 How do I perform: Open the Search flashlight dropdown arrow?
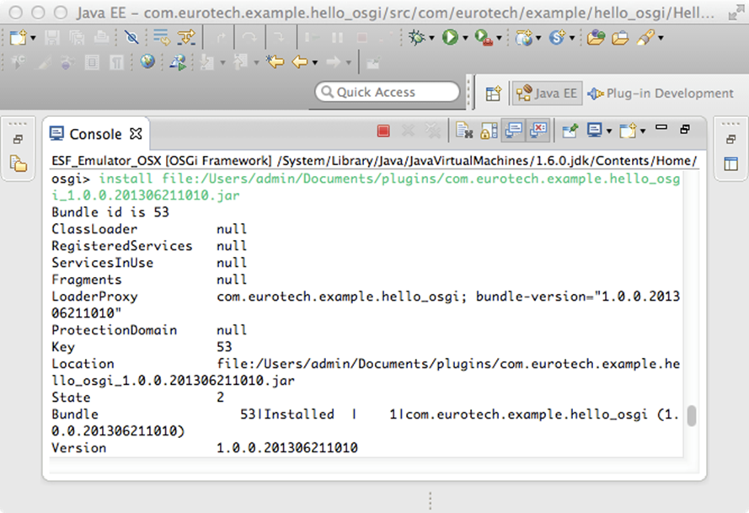(661, 38)
